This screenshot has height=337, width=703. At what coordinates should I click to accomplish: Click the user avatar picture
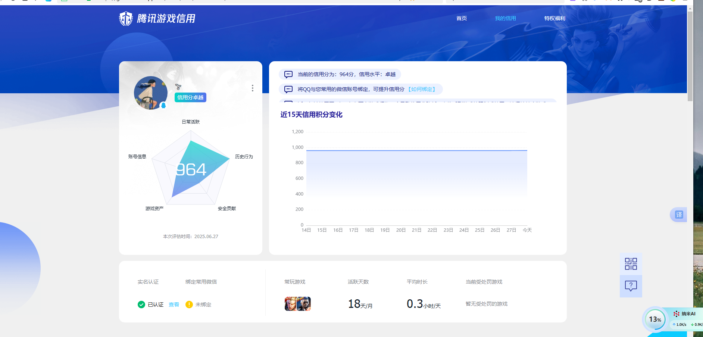[x=151, y=93]
